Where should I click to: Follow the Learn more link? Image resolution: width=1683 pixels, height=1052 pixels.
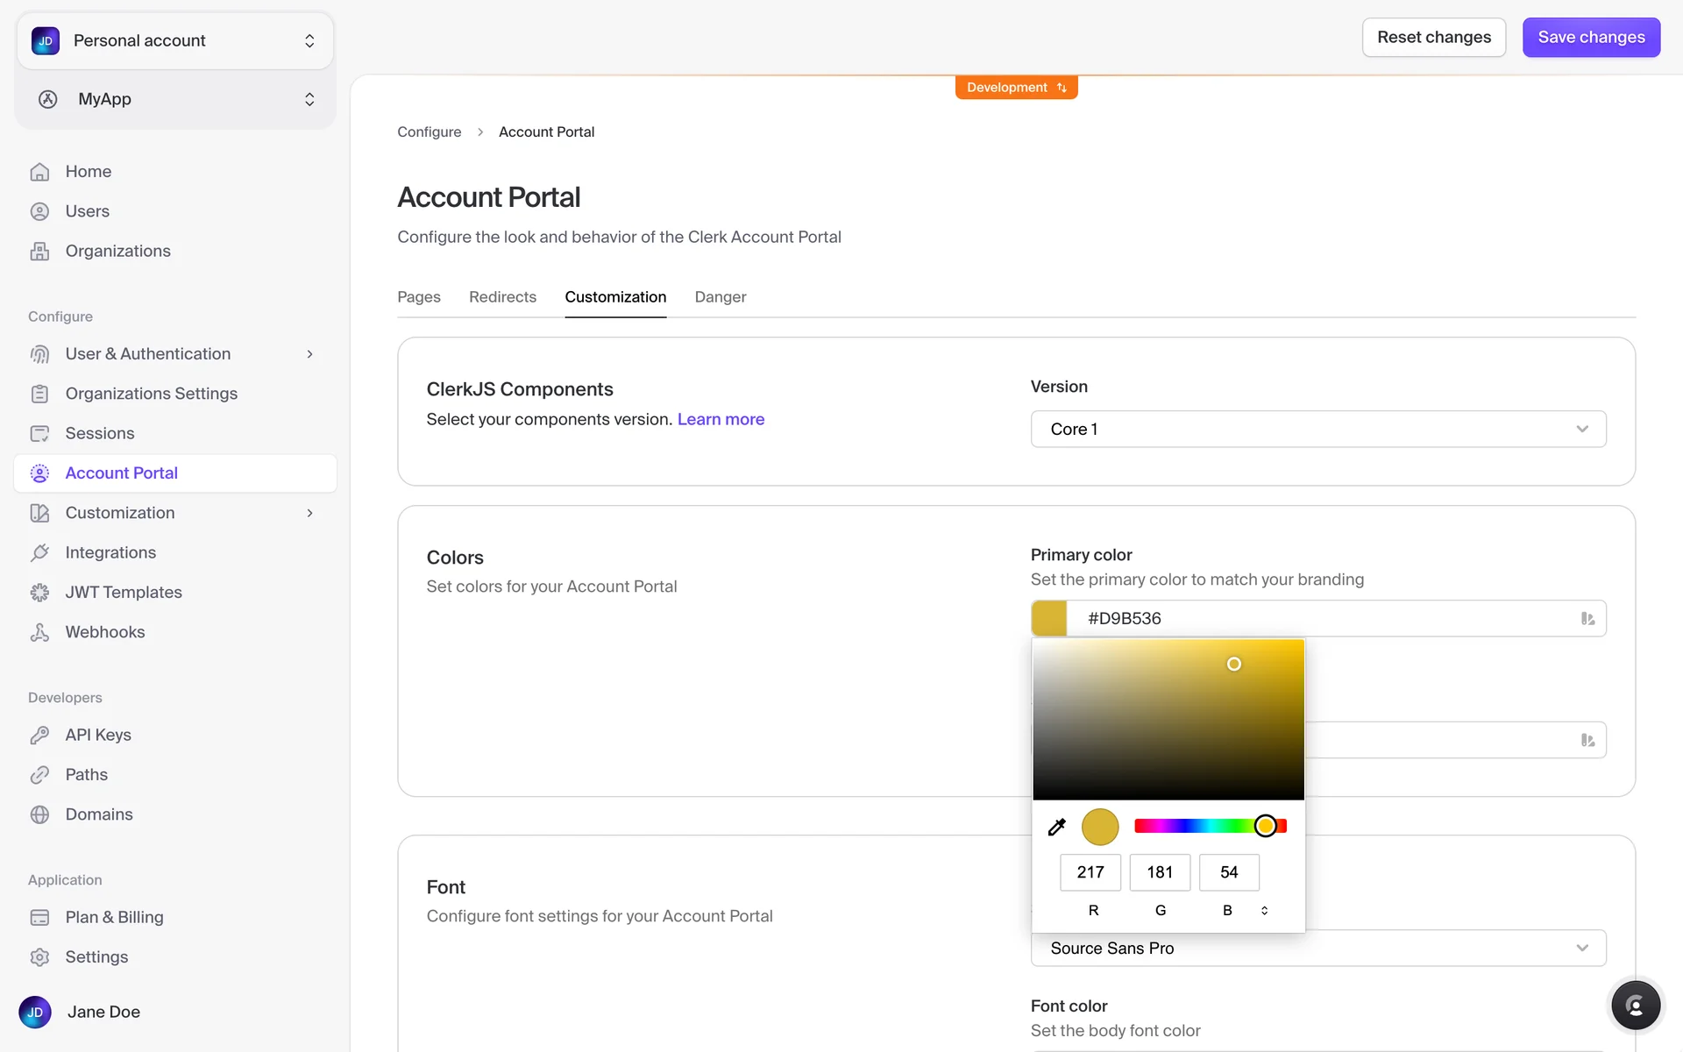(x=721, y=419)
